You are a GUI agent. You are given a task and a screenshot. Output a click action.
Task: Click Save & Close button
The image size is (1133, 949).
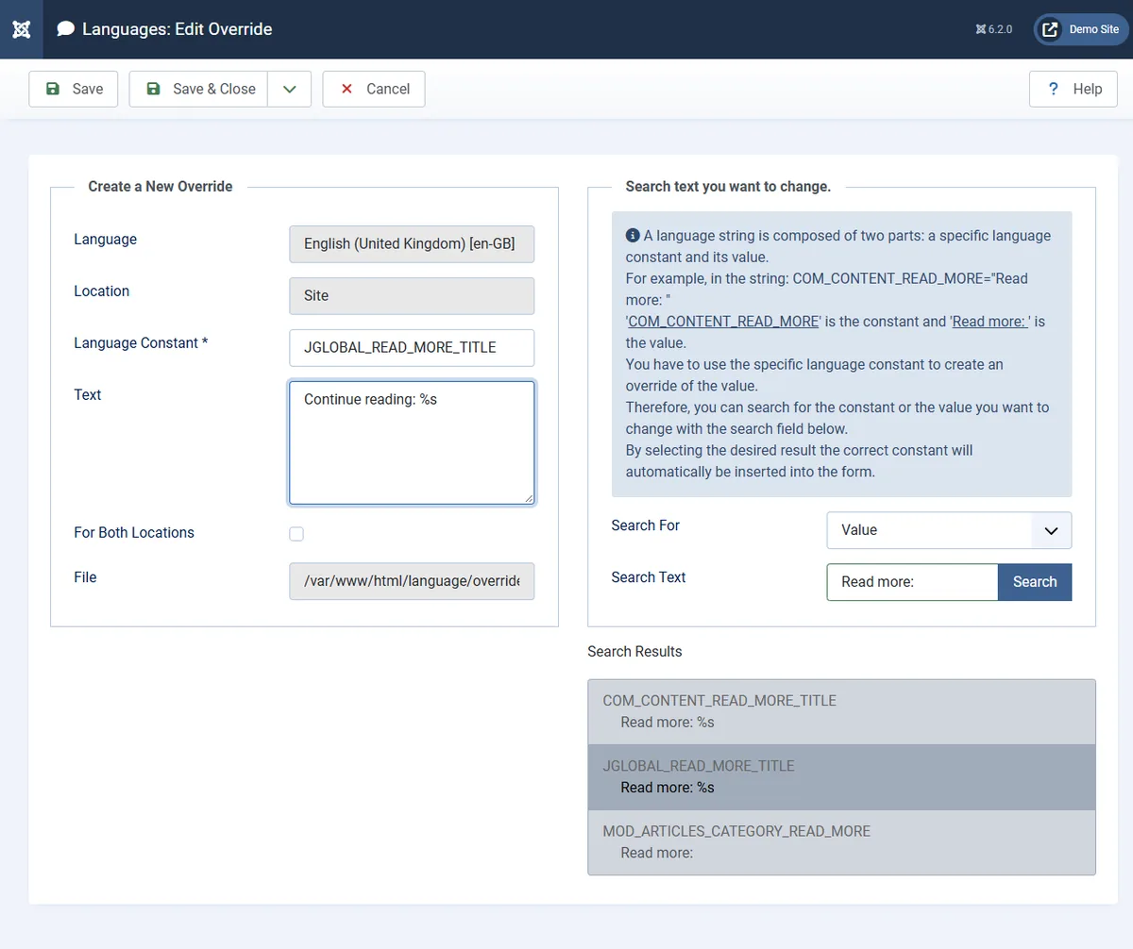(x=198, y=89)
